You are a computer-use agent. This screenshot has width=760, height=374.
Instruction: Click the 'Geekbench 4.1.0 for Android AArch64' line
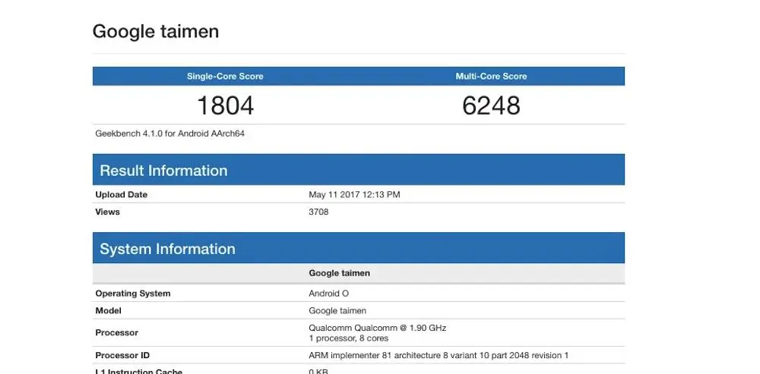pyautogui.click(x=169, y=133)
